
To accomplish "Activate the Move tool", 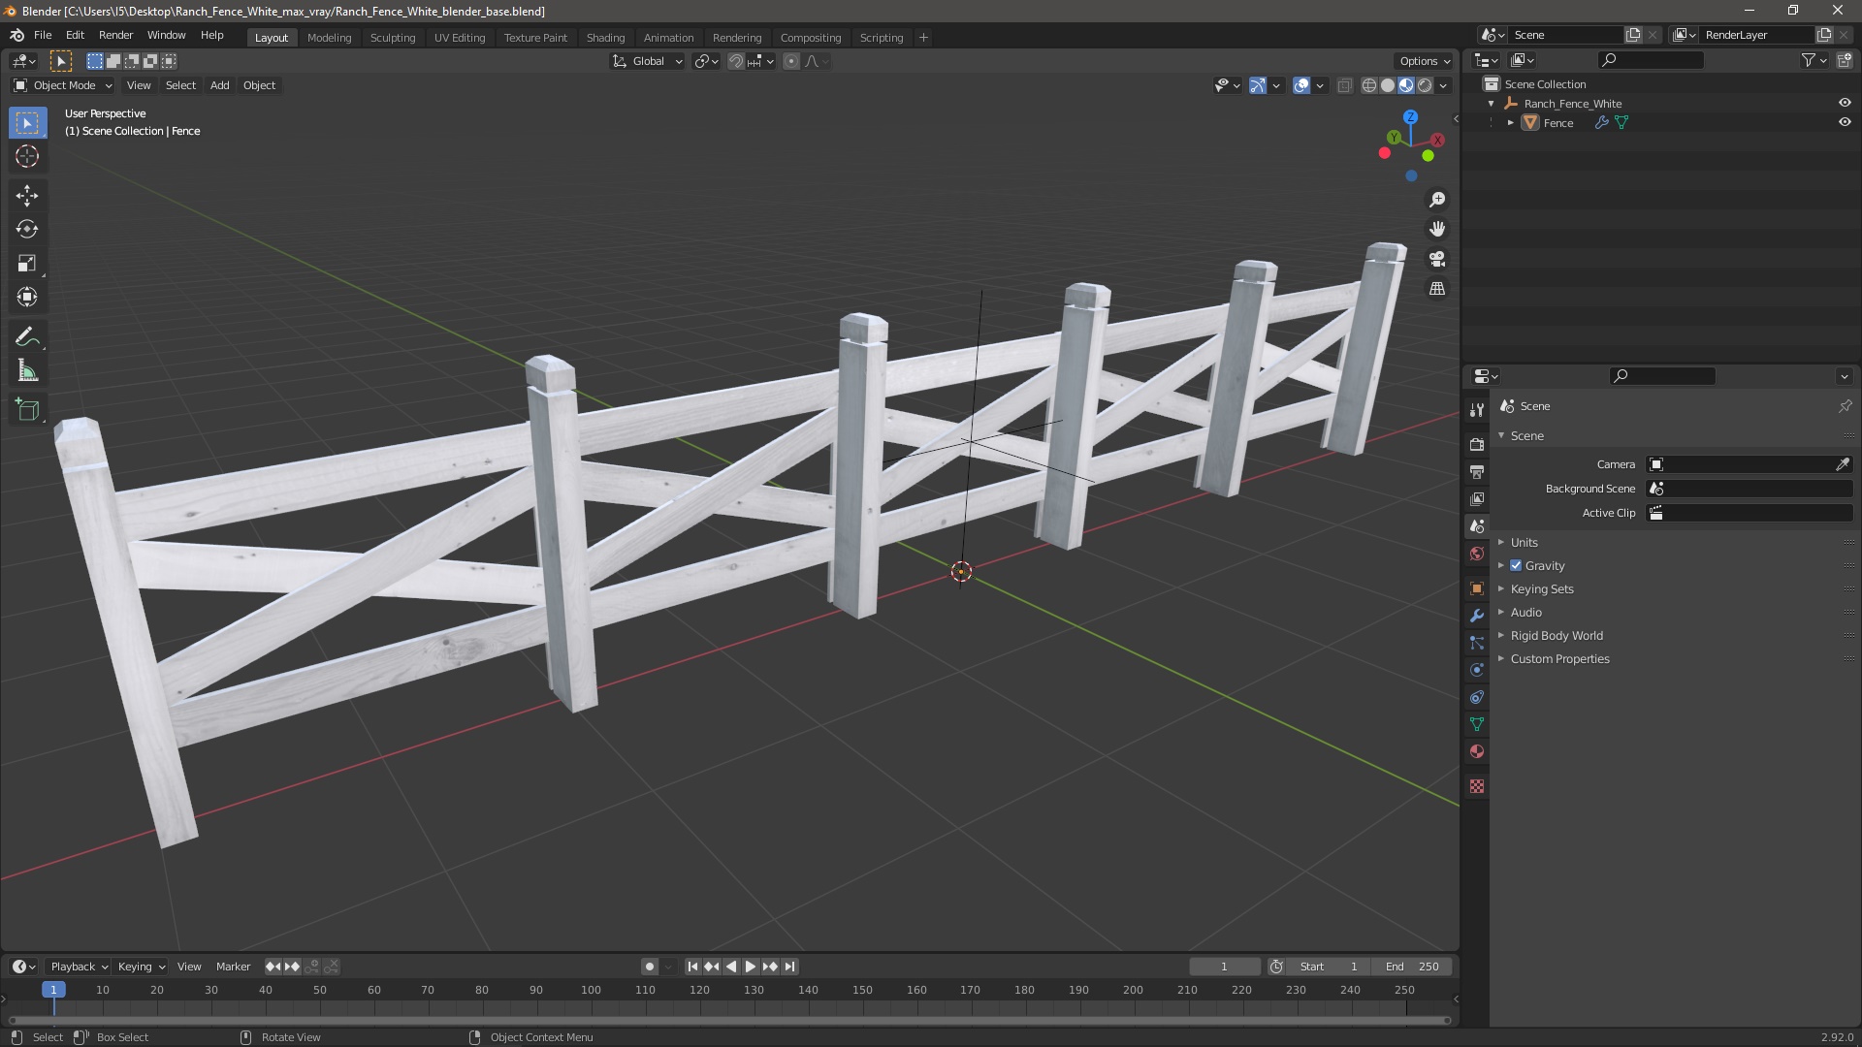I will pyautogui.click(x=27, y=196).
